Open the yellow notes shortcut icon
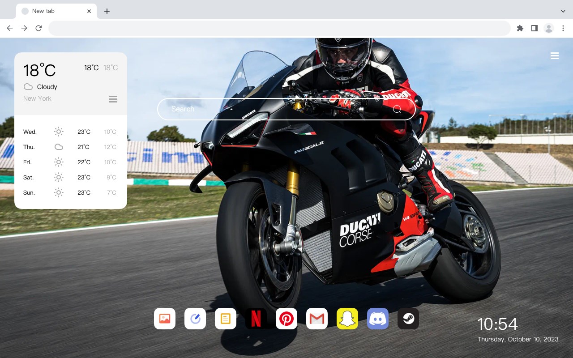 (226, 319)
